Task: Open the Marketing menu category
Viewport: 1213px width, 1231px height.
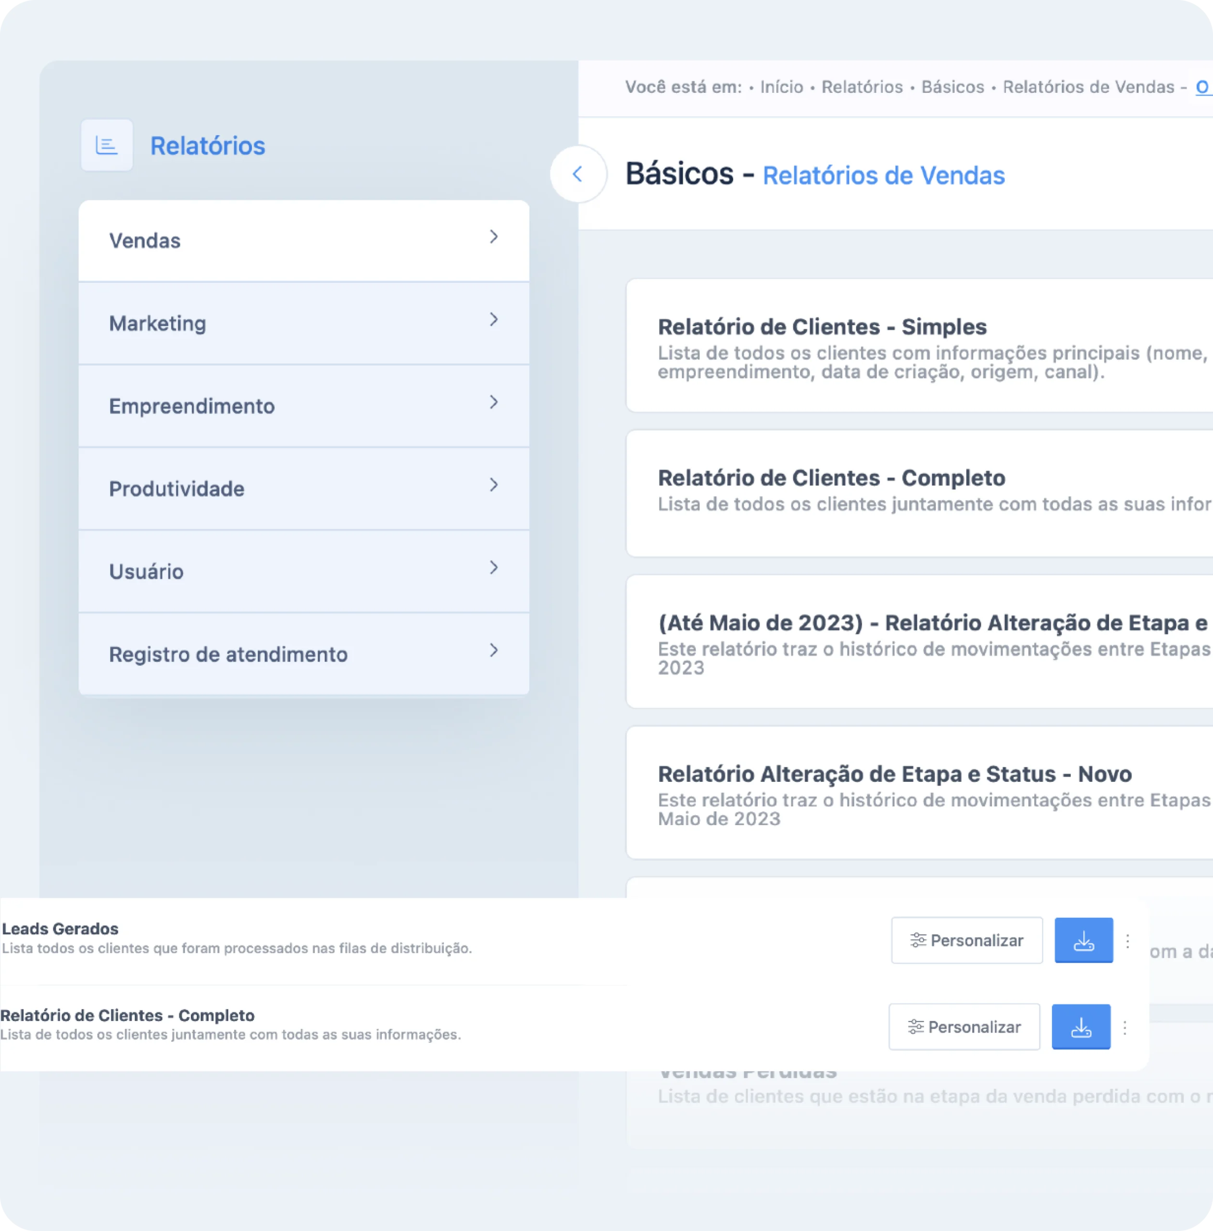Action: pyautogui.click(x=304, y=324)
